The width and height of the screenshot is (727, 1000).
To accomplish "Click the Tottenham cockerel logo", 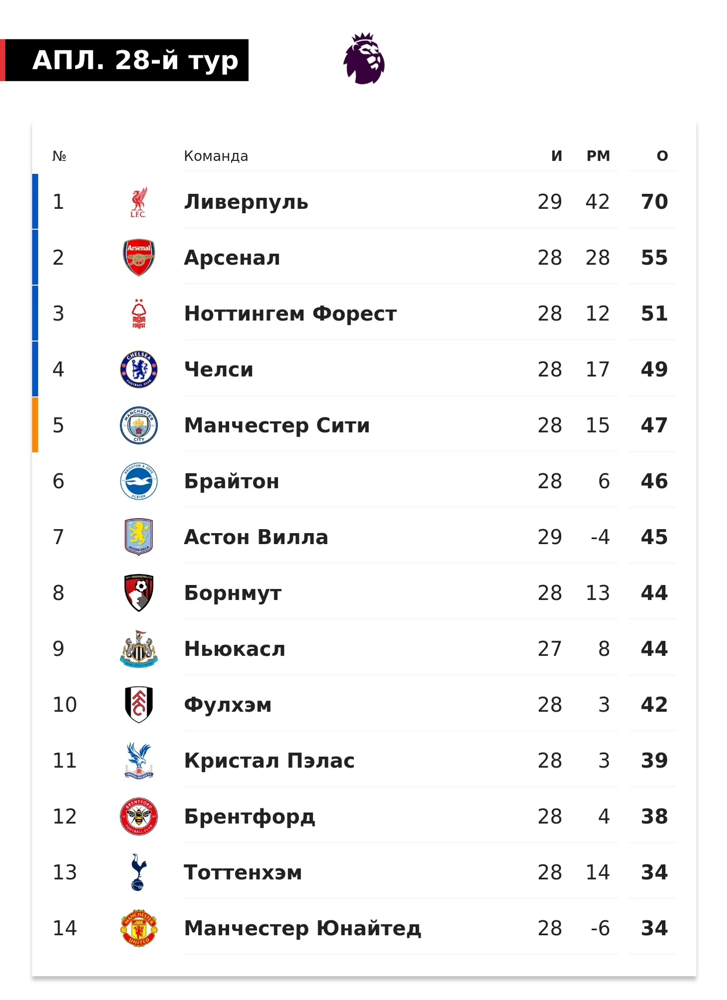I will pyautogui.click(x=138, y=872).
